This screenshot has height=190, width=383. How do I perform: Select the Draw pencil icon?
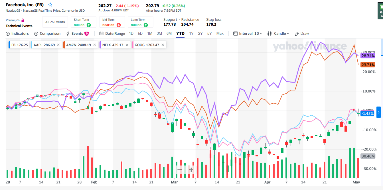pyautogui.click(x=297, y=34)
